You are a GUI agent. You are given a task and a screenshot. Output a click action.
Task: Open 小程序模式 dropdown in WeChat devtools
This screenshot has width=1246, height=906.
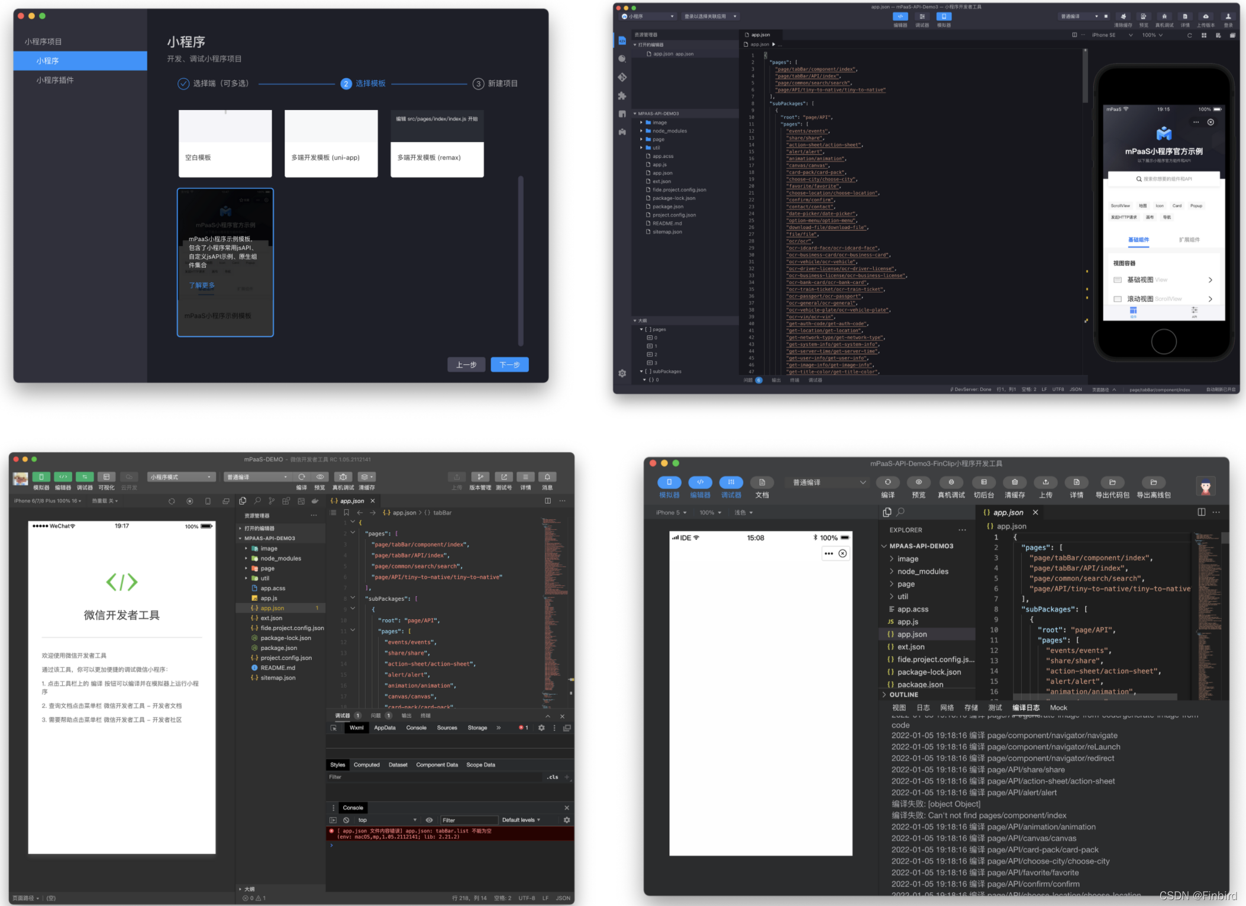tap(181, 477)
